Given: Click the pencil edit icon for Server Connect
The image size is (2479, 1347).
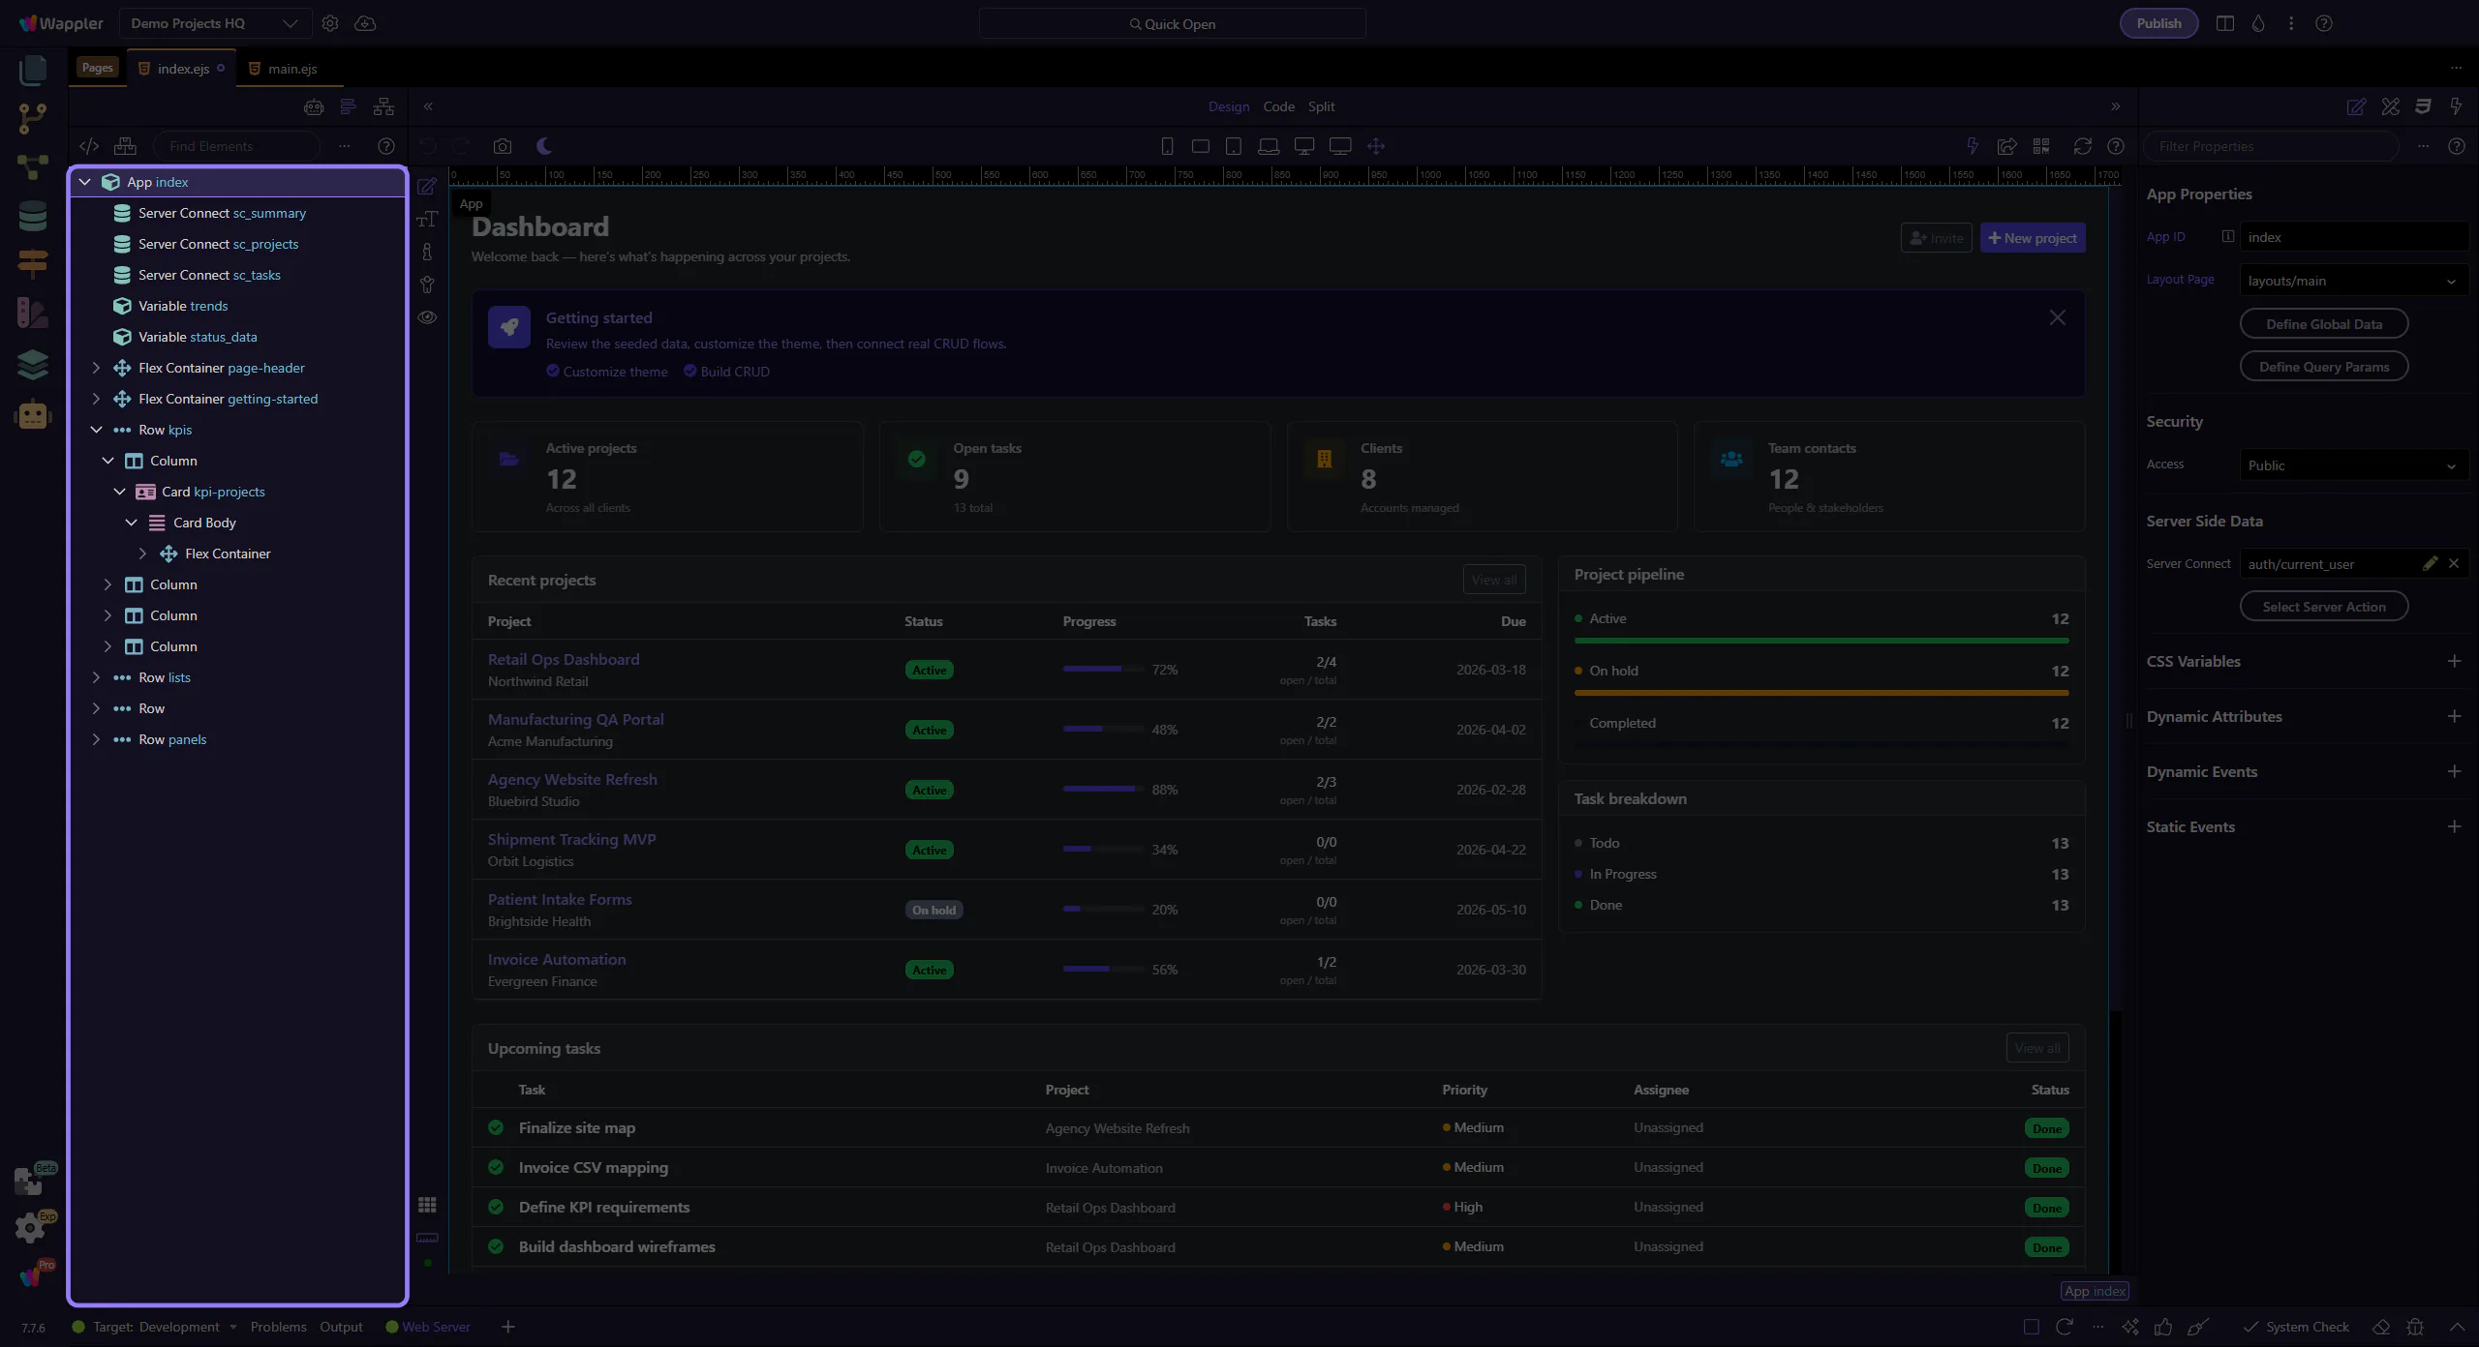Looking at the screenshot, I should (x=2430, y=563).
